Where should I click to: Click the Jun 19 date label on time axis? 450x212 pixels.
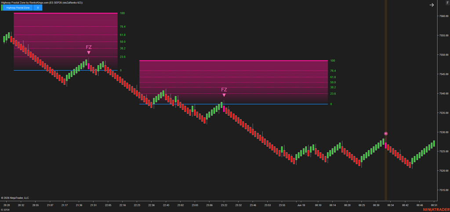pyautogui.click(x=301, y=205)
